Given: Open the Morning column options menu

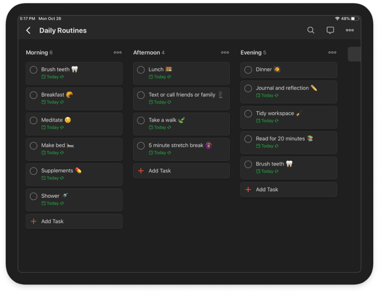Looking at the screenshot, I should (x=117, y=53).
